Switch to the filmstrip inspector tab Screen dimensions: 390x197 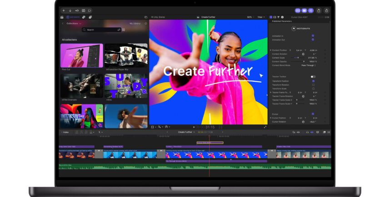275,17
